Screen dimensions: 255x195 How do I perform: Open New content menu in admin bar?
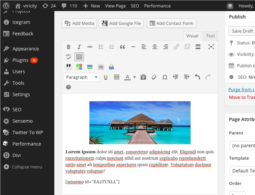[91, 6]
